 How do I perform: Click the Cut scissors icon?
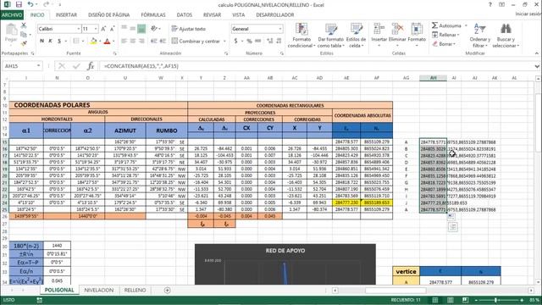24,25
